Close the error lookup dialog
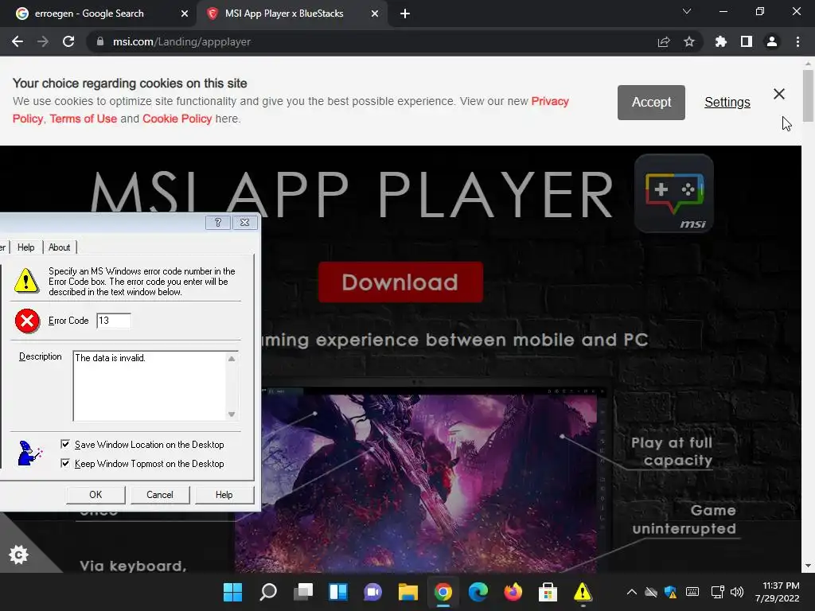Viewport: 815px width, 611px height. click(245, 223)
